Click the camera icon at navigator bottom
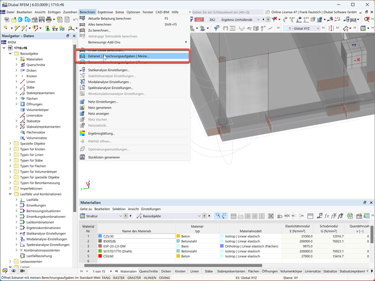The height and width of the screenshot is (281, 375). (23, 271)
